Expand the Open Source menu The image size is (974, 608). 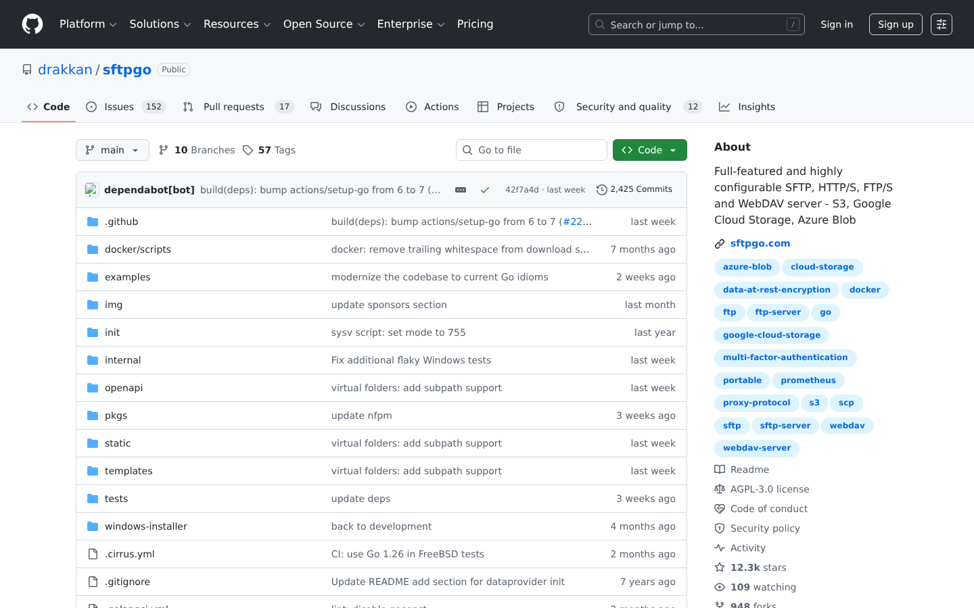pos(324,24)
